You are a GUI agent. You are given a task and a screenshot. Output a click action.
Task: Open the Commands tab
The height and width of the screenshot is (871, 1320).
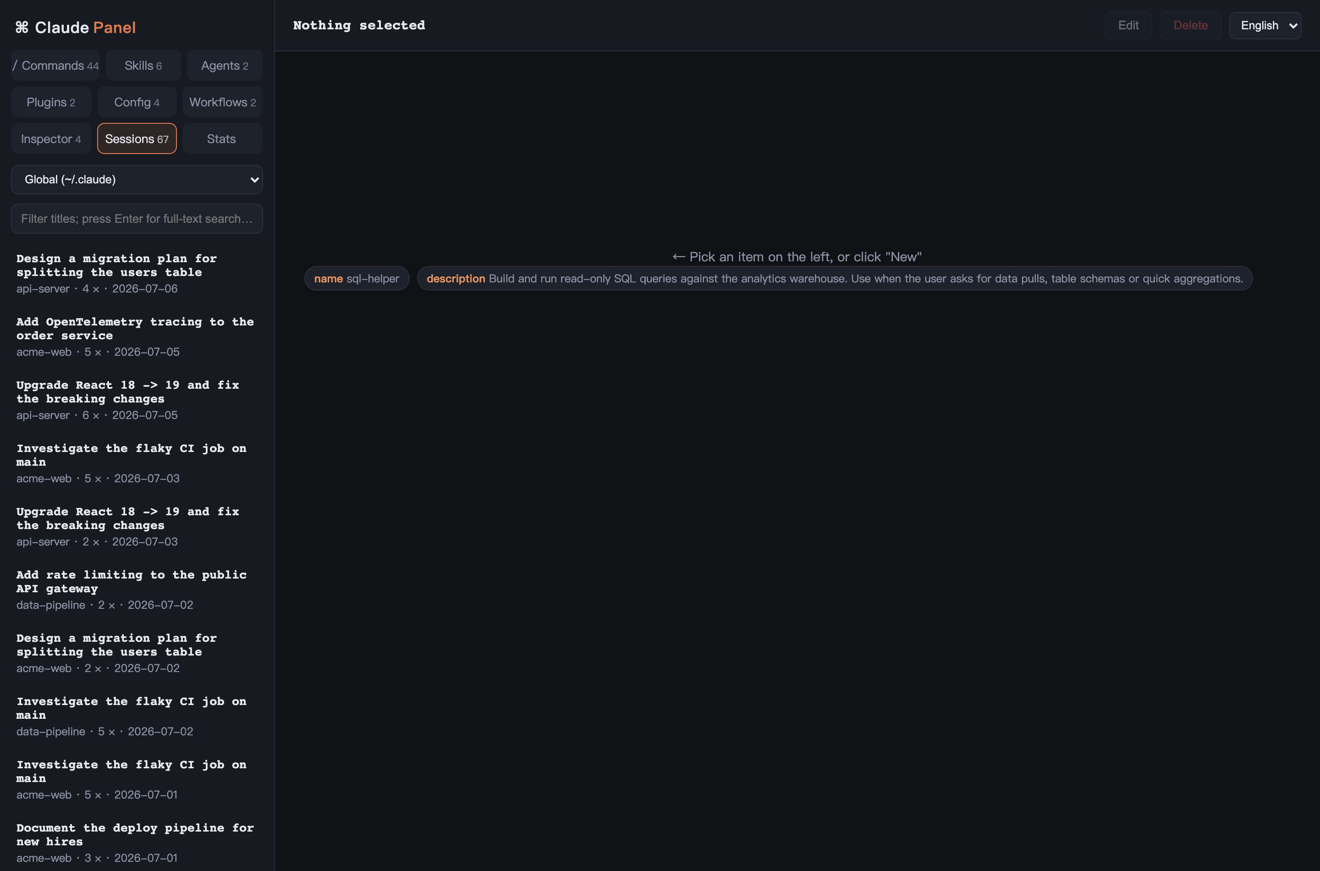tap(55, 66)
